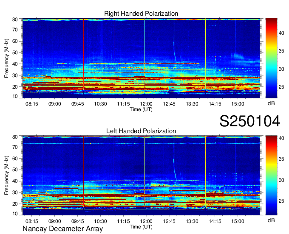Click the 30 dB label on Right Handed color bar
Viewport: 289px width, 234px height.
(x=281, y=69)
